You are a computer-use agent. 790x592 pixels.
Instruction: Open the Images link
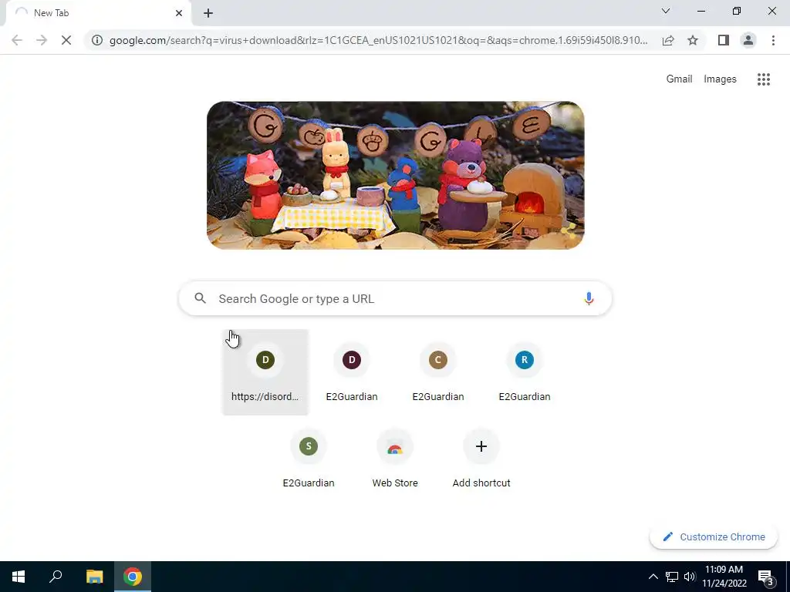(720, 79)
